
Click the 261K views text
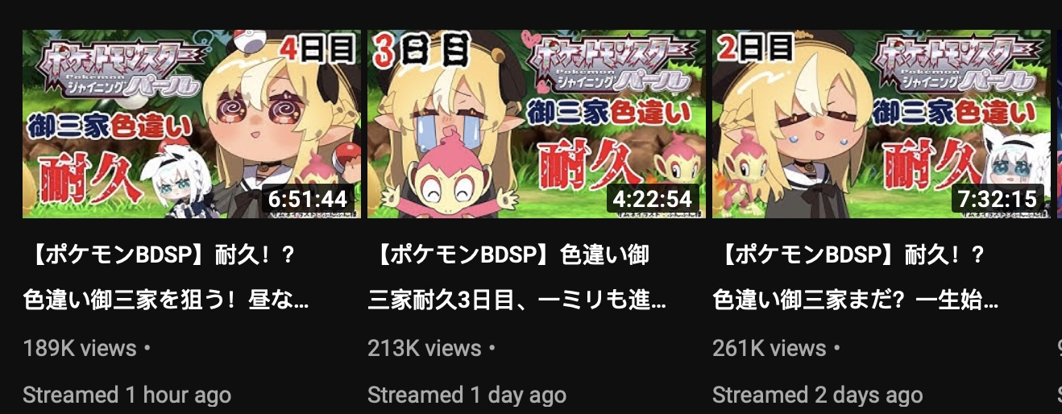coord(770,349)
